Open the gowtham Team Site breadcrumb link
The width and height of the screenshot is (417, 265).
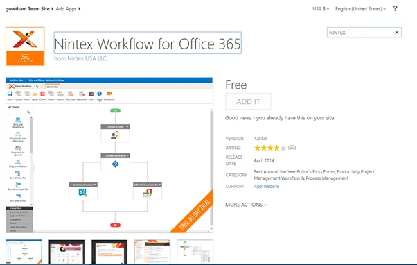coord(28,9)
